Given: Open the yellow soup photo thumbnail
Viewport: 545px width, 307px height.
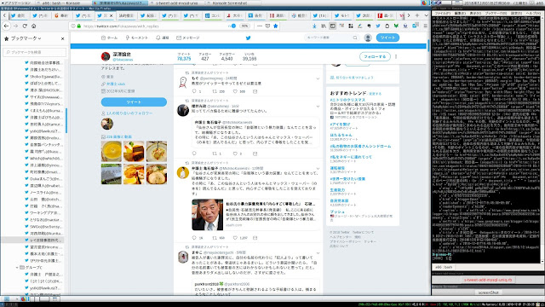Looking at the screenshot, I should click(112, 151).
